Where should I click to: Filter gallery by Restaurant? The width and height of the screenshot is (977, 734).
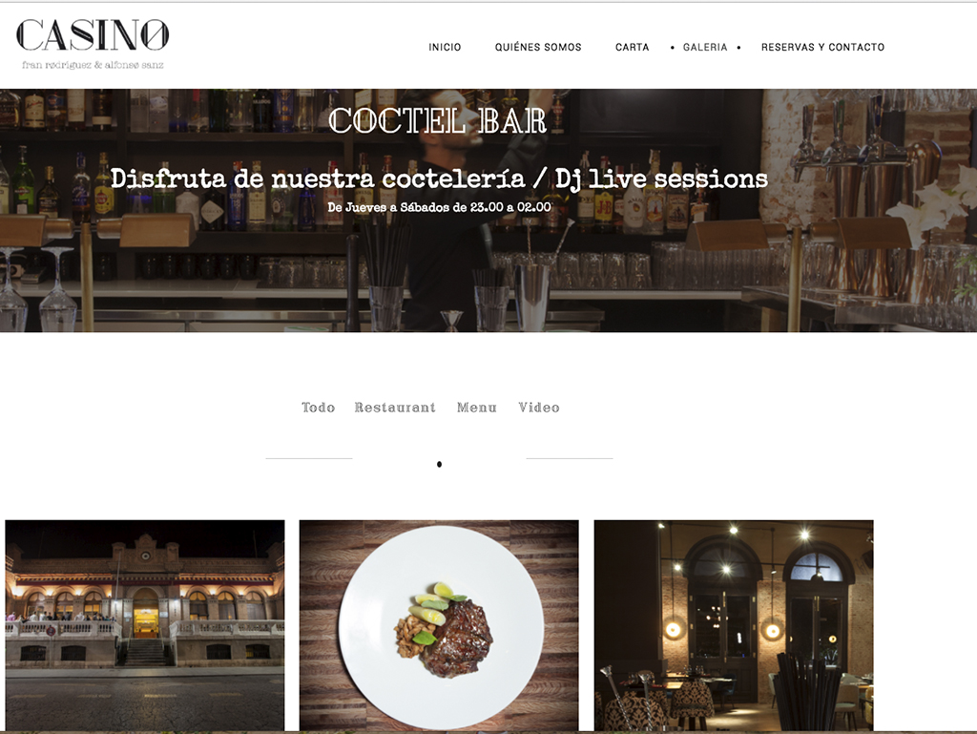395,408
